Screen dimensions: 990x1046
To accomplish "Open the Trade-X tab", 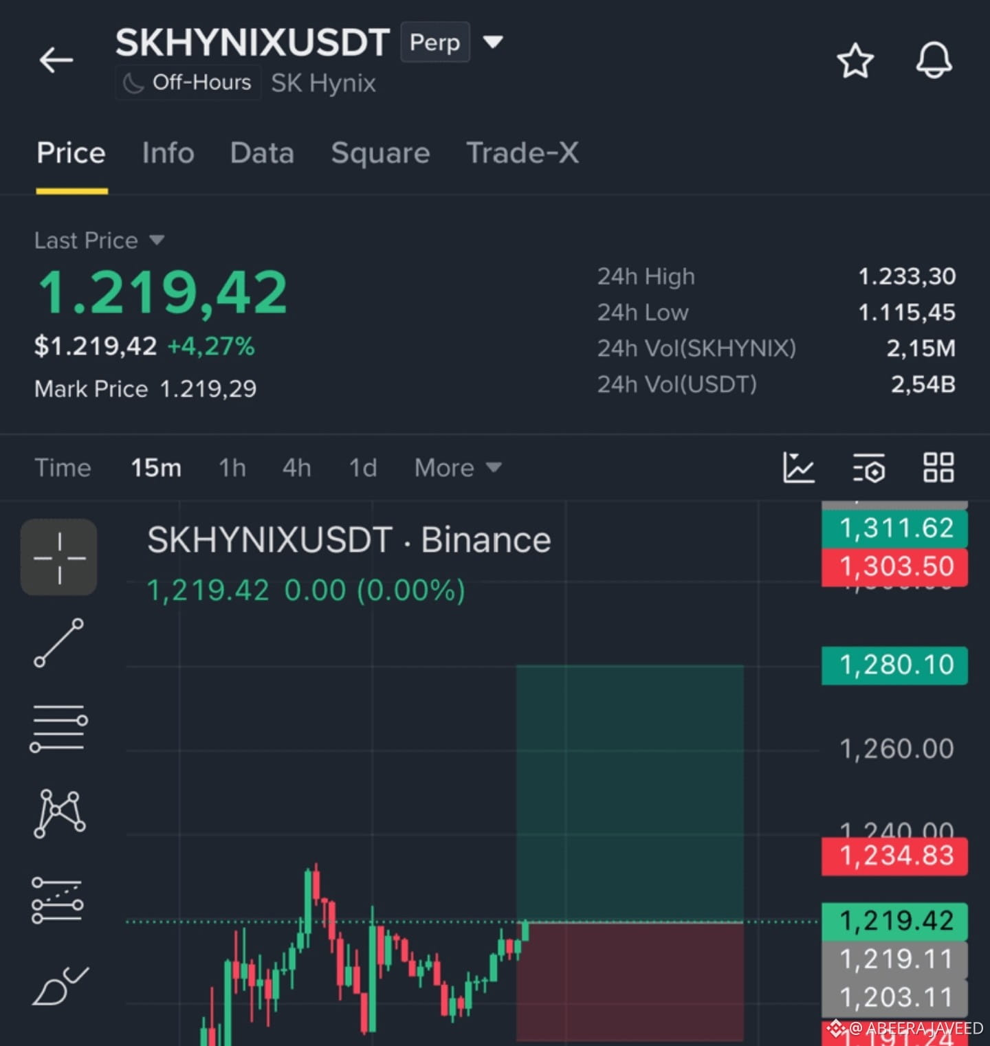I will coord(522,153).
